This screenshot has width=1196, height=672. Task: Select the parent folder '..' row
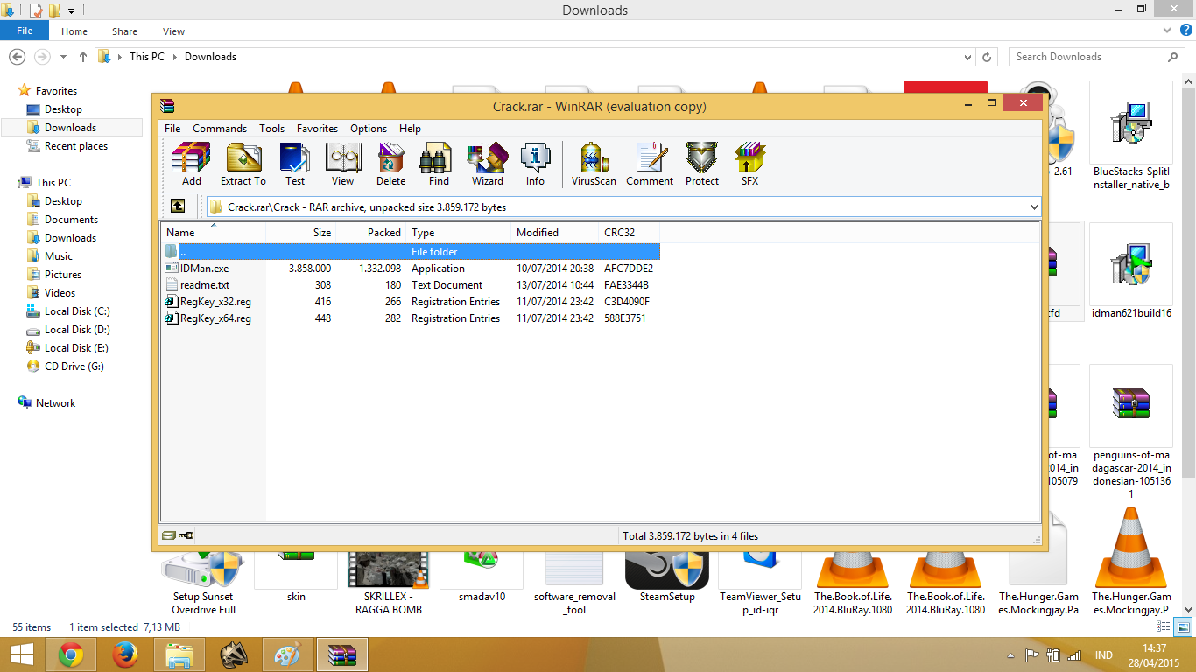pyautogui.click(x=411, y=251)
